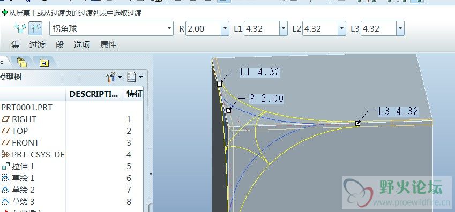This screenshot has height=212, width=455.
Task: Switch to the favorites navigator tab
Action: coord(44,63)
